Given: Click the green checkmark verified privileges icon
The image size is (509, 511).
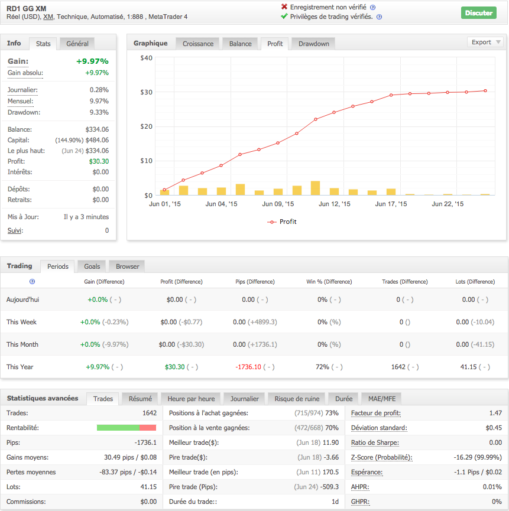Looking at the screenshot, I should pos(284,17).
